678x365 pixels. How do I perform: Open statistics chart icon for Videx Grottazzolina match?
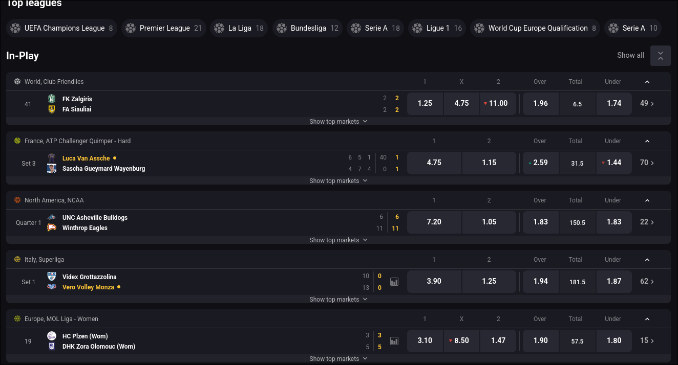click(394, 282)
